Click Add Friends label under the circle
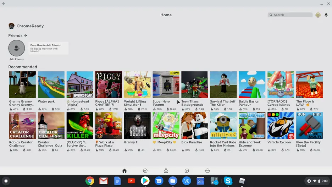 pyautogui.click(x=17, y=59)
